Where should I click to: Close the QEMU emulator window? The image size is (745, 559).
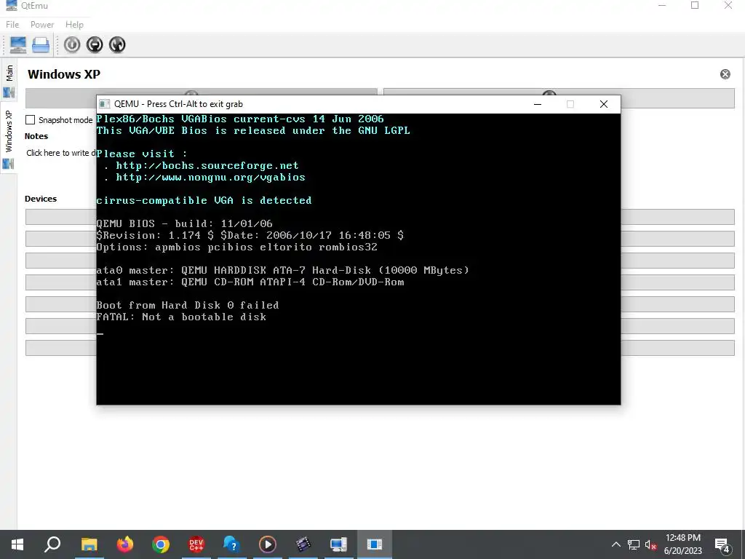tap(603, 104)
